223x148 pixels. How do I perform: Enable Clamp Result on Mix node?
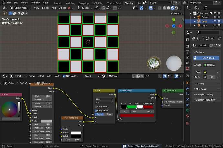coord(96,106)
